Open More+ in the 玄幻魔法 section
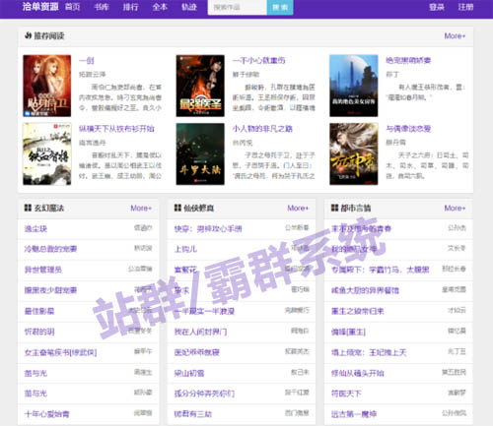 click(x=141, y=208)
